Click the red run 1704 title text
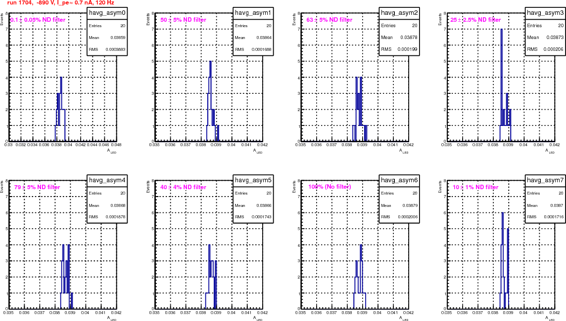The width and height of the screenshot is (566, 321). coord(61,3)
